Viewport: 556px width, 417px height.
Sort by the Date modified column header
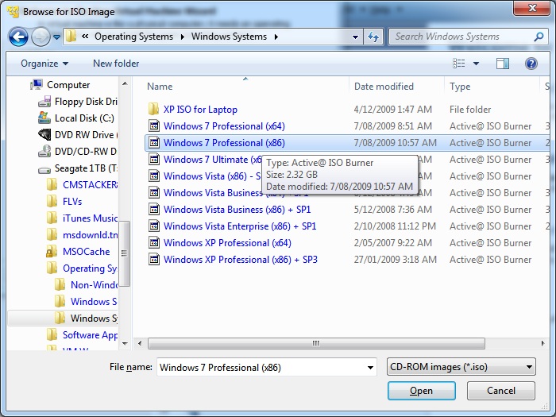pyautogui.click(x=384, y=87)
